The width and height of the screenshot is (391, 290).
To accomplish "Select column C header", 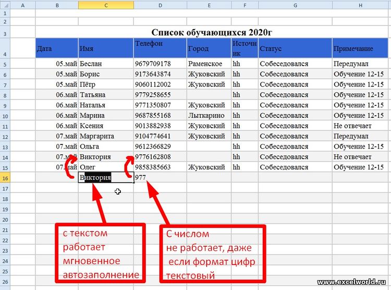I will click(x=106, y=5).
